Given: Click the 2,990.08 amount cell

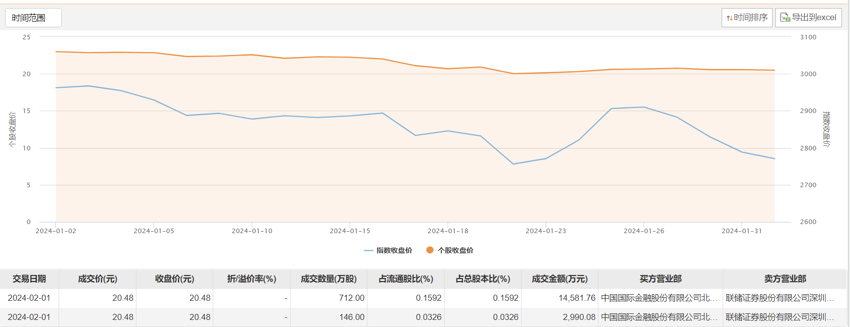Looking at the screenshot, I should pyautogui.click(x=559, y=317).
